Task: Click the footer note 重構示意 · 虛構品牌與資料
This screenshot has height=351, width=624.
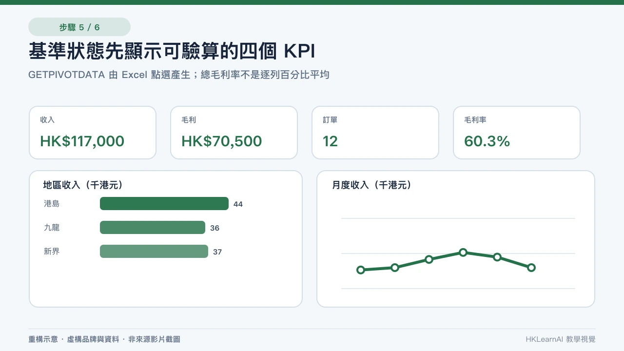Action: [x=74, y=339]
